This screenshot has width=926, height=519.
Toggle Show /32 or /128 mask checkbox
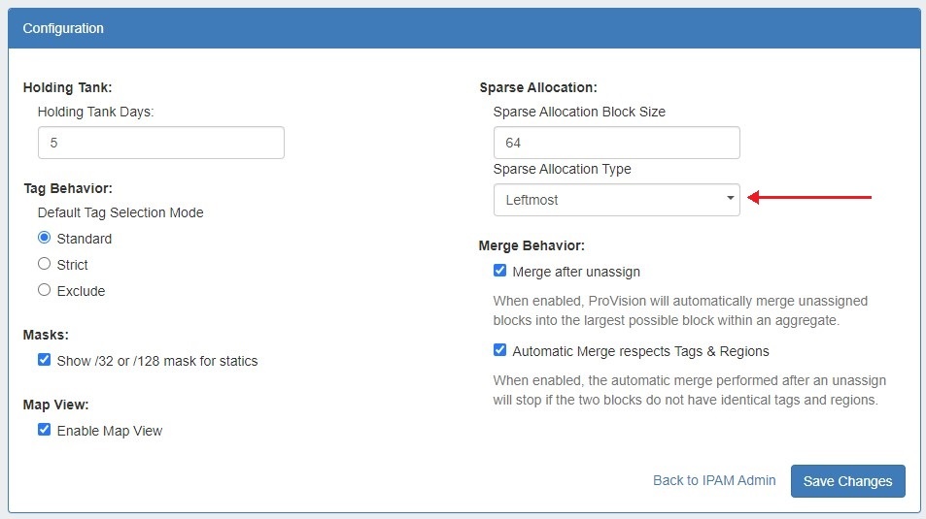coord(44,360)
